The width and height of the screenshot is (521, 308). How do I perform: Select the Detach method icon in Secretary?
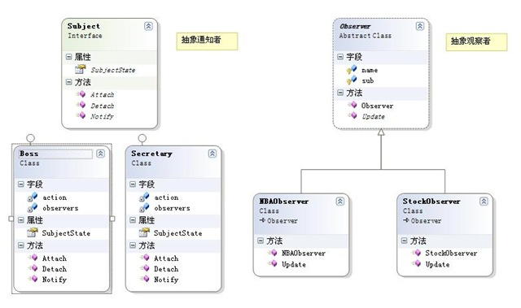pos(145,268)
